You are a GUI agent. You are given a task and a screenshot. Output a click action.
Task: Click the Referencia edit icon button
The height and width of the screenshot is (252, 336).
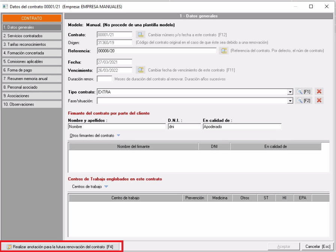coord(223,51)
